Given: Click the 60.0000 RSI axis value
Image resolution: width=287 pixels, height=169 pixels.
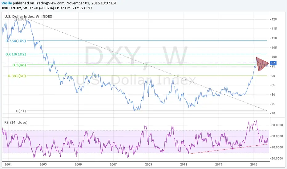Looking at the screenshot, I should click(277, 136).
